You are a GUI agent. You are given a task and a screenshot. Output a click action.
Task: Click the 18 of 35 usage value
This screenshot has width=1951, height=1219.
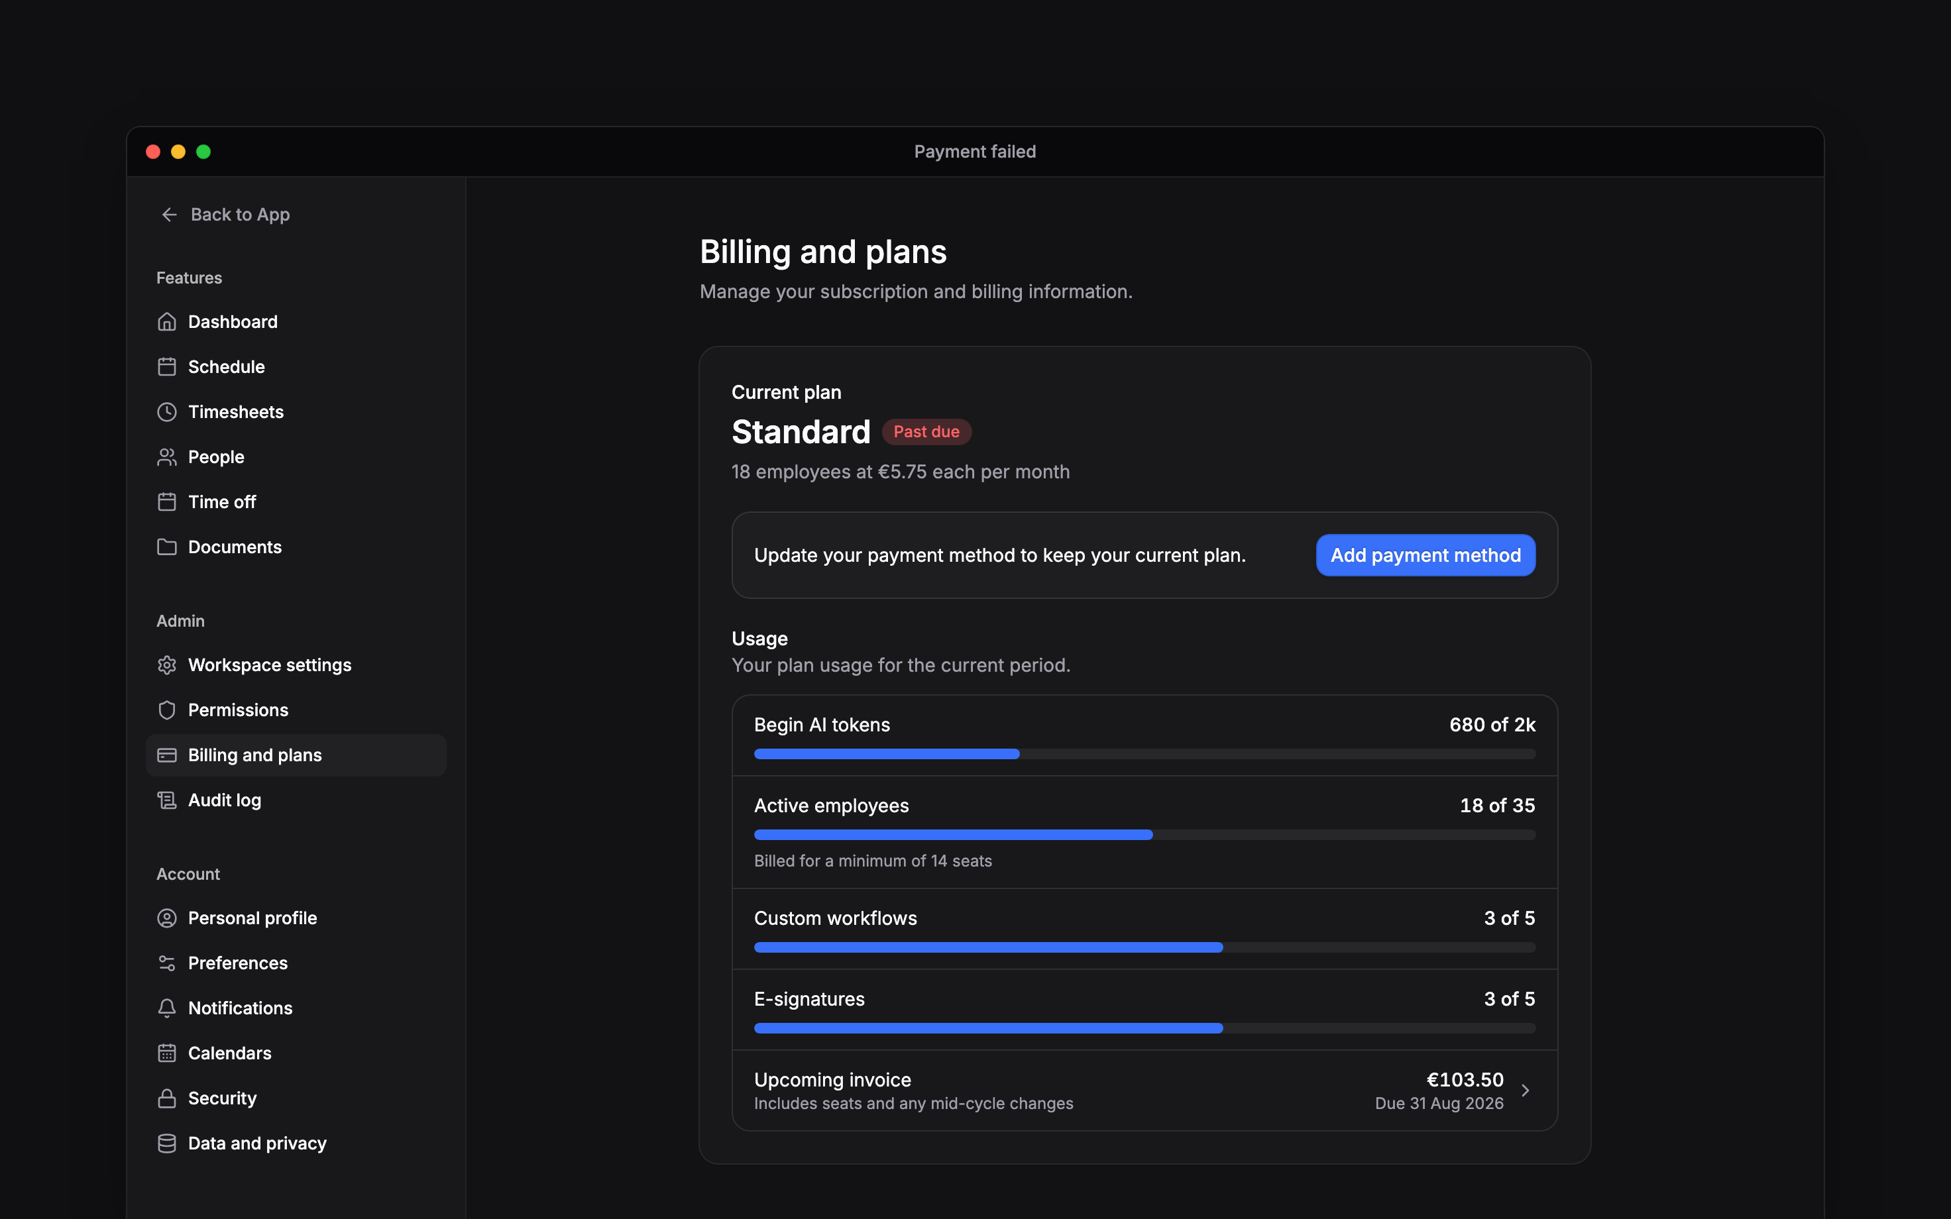(x=1497, y=806)
